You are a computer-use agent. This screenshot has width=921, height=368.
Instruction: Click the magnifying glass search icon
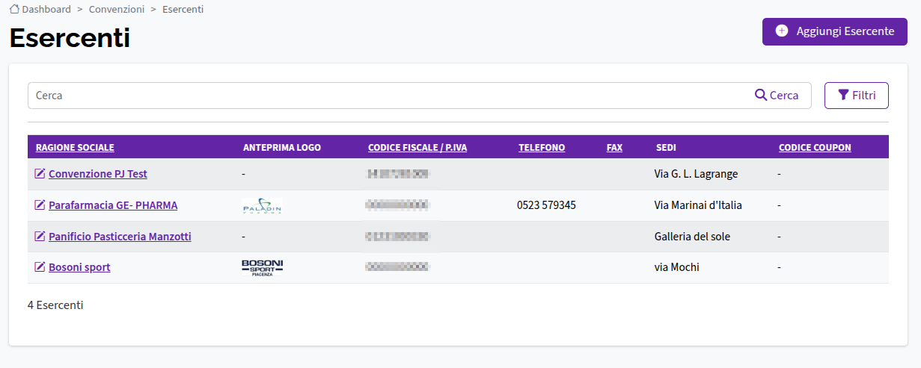point(761,95)
